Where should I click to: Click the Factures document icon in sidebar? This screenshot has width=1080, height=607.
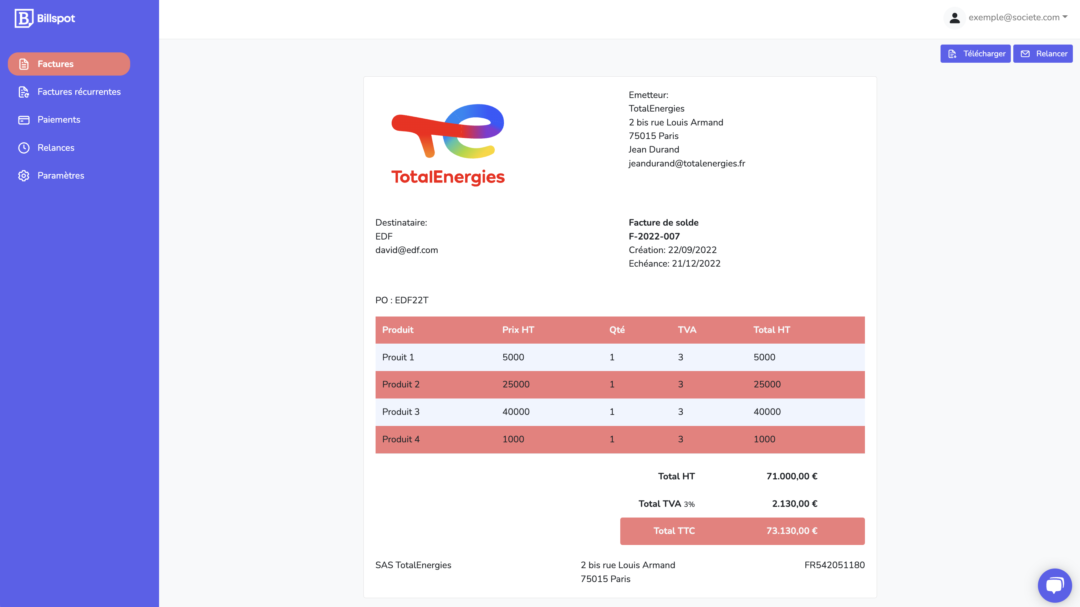click(24, 64)
